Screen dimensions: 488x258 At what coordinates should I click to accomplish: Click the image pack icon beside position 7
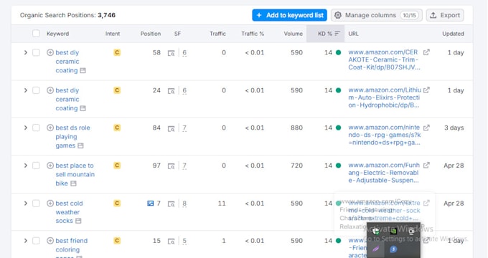tap(150, 204)
